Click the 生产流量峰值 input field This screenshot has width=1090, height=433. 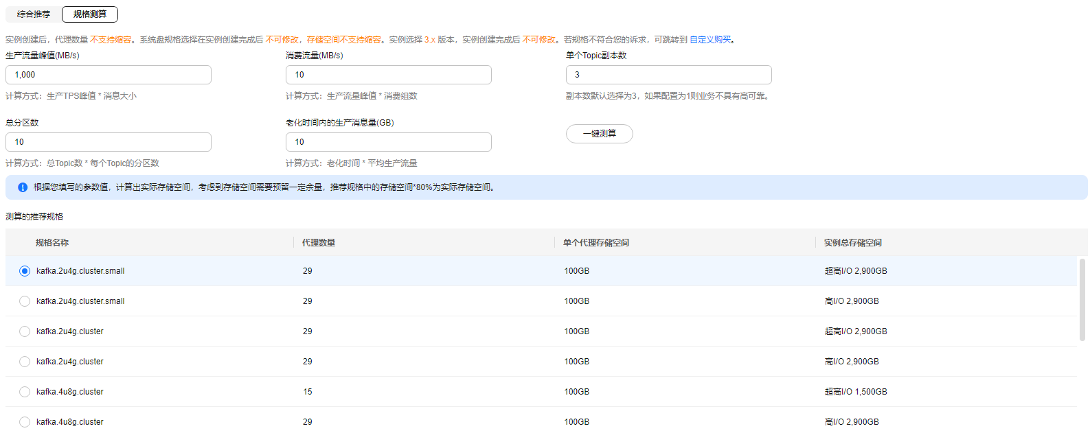(x=109, y=75)
